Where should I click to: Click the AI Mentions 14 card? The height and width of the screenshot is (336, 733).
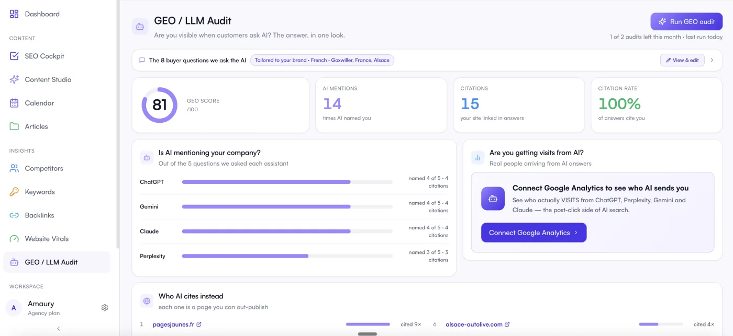click(381, 105)
